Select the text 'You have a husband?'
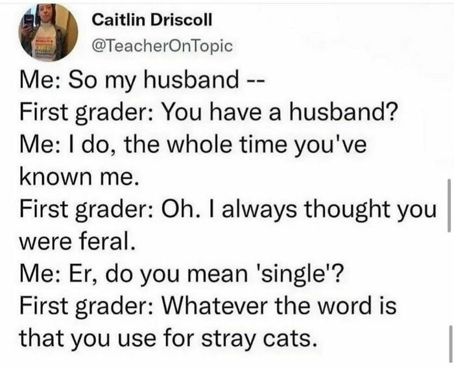454x369 pixels. point(280,112)
